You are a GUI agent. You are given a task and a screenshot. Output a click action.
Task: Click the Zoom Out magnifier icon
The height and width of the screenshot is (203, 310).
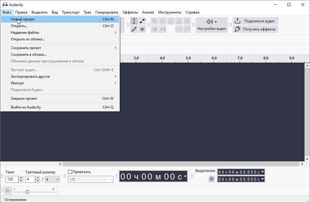[163, 21]
